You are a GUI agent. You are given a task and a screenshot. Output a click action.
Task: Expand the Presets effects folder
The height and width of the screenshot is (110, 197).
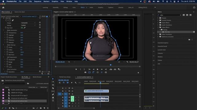point(158,18)
